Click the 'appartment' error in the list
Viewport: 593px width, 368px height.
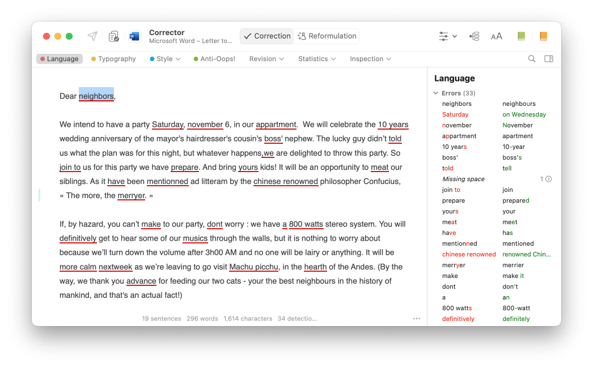[459, 136]
